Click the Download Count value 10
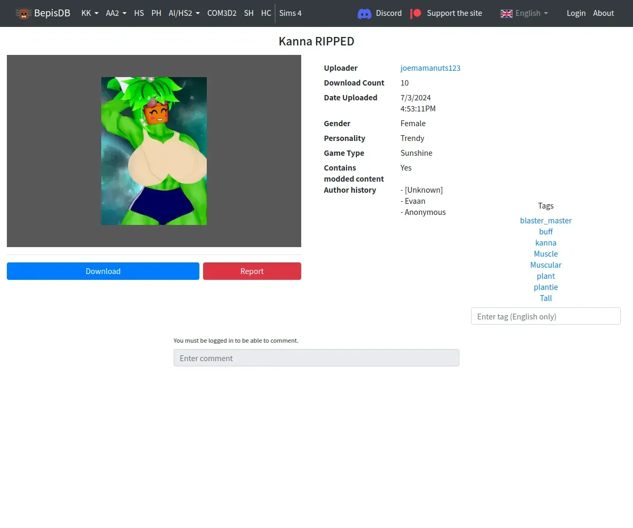This screenshot has height=528, width=633. click(x=405, y=83)
